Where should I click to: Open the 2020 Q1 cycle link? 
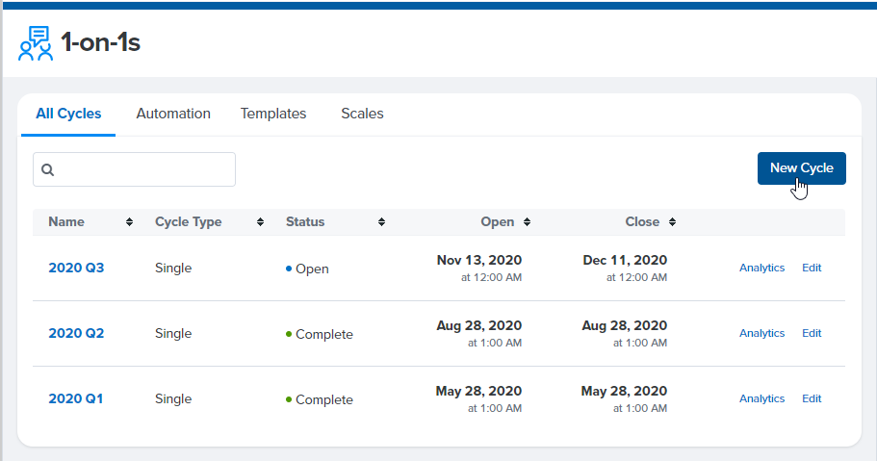[75, 398]
